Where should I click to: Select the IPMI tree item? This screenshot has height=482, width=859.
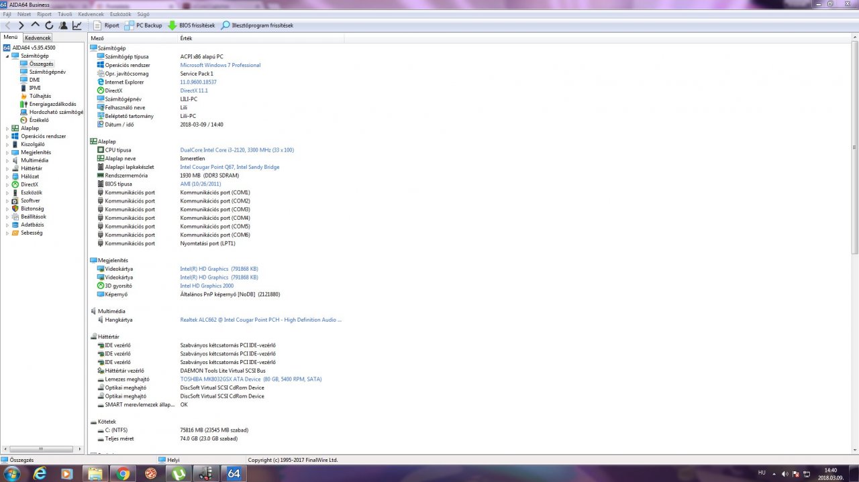pyautogui.click(x=35, y=88)
